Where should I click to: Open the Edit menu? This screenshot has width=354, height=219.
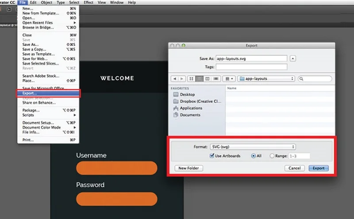[x=33, y=3]
